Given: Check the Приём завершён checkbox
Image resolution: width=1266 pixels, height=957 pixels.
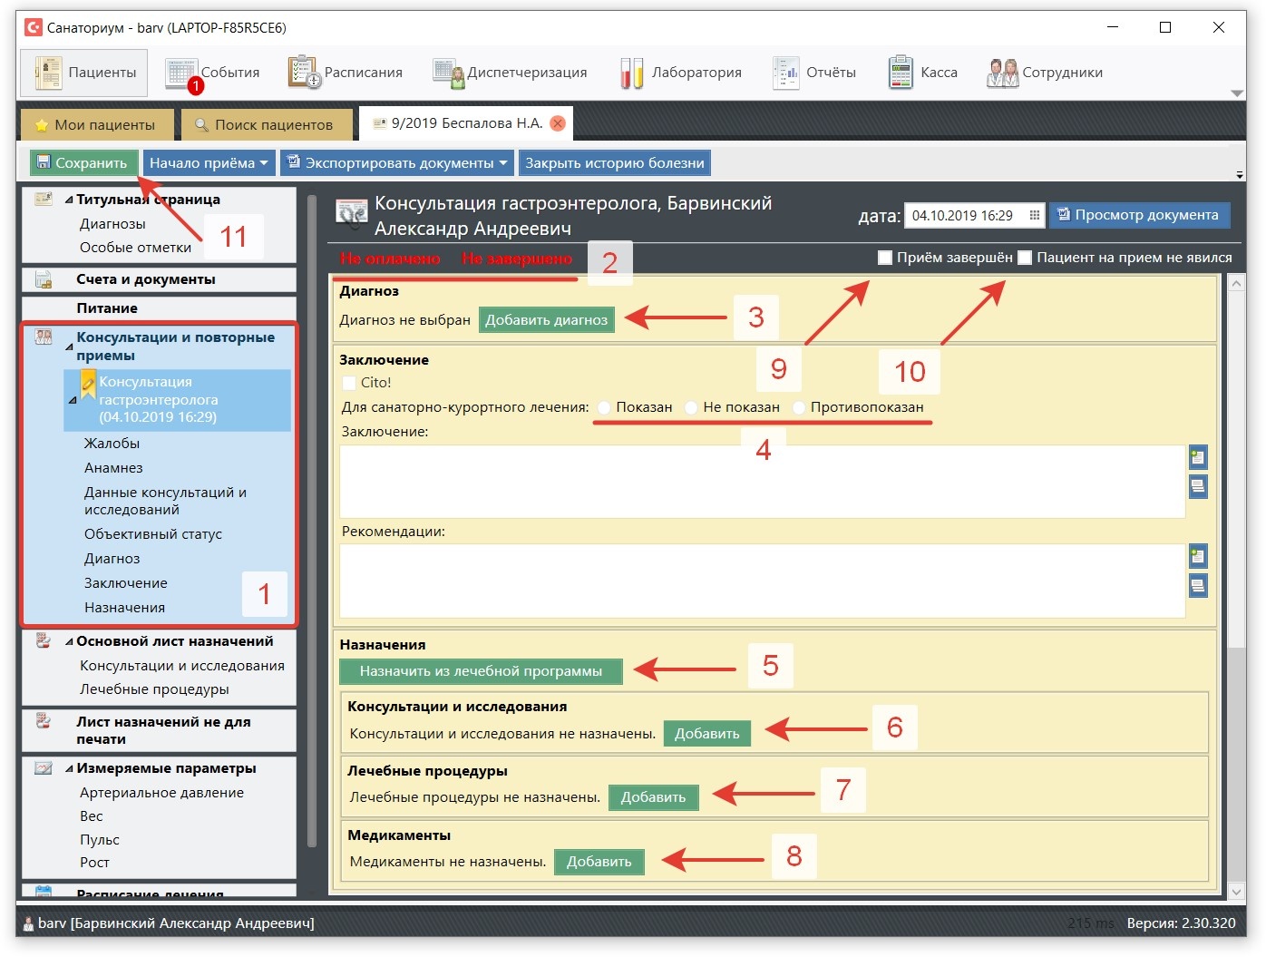Looking at the screenshot, I should click(x=885, y=258).
